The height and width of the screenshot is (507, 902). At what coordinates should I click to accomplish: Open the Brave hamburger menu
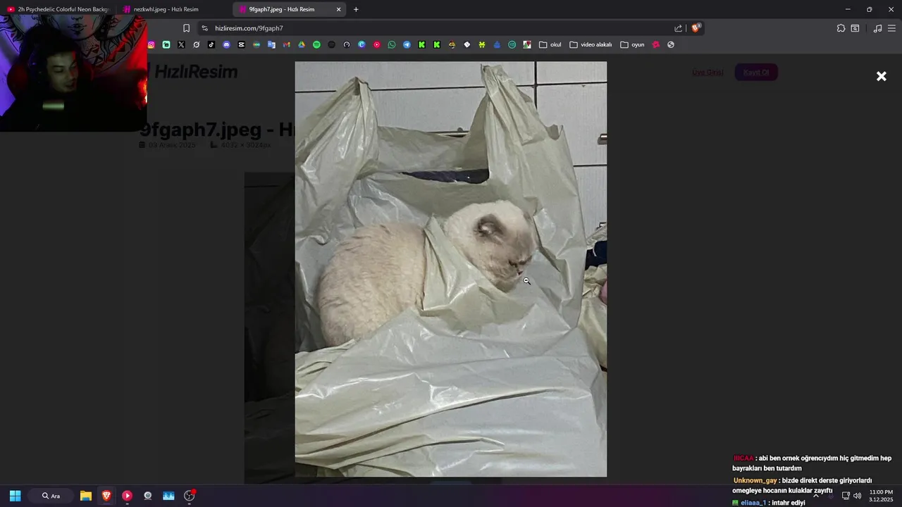tap(891, 28)
